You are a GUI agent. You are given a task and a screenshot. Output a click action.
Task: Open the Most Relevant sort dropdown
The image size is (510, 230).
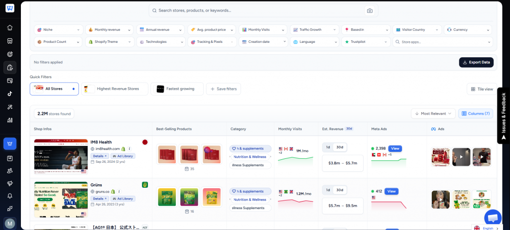pos(433,114)
